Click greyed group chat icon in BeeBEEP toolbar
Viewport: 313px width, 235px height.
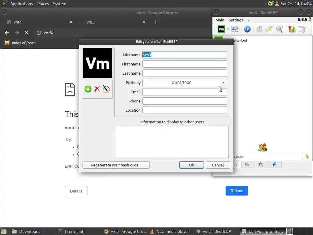coord(259,29)
